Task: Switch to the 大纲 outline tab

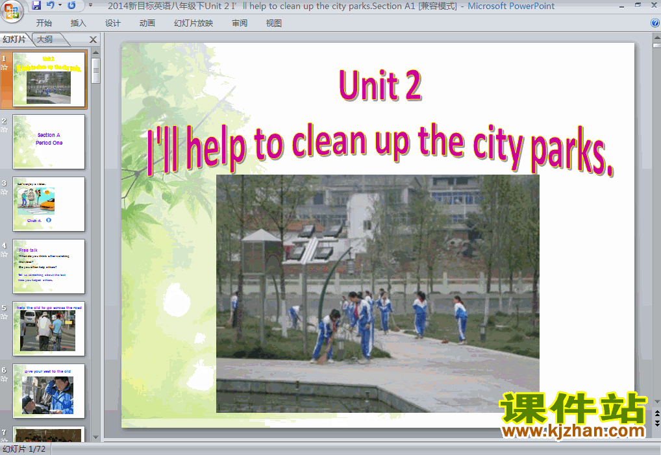Action: [x=45, y=39]
